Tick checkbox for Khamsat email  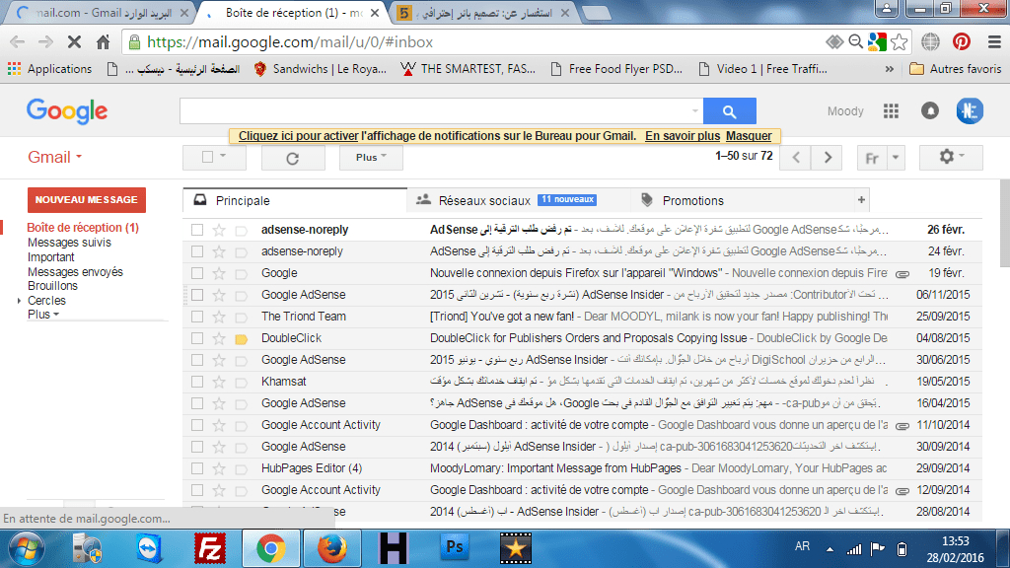(x=197, y=382)
